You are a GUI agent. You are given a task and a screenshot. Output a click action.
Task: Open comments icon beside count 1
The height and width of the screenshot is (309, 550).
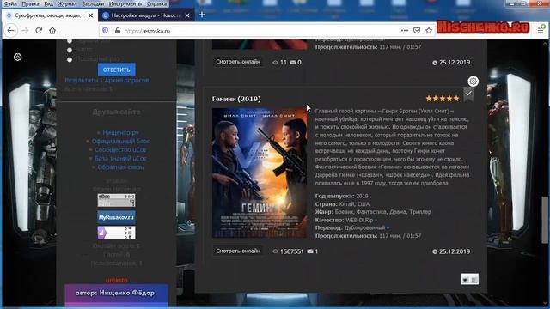click(x=310, y=251)
